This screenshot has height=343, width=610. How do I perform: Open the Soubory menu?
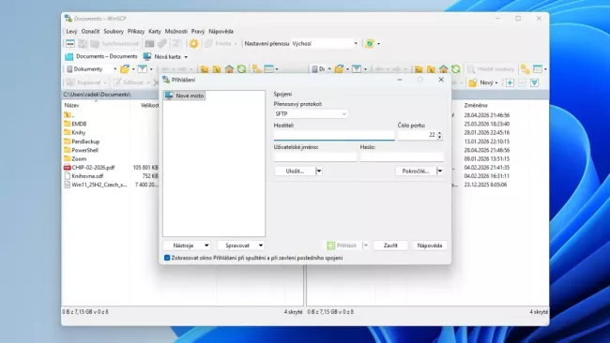click(114, 32)
